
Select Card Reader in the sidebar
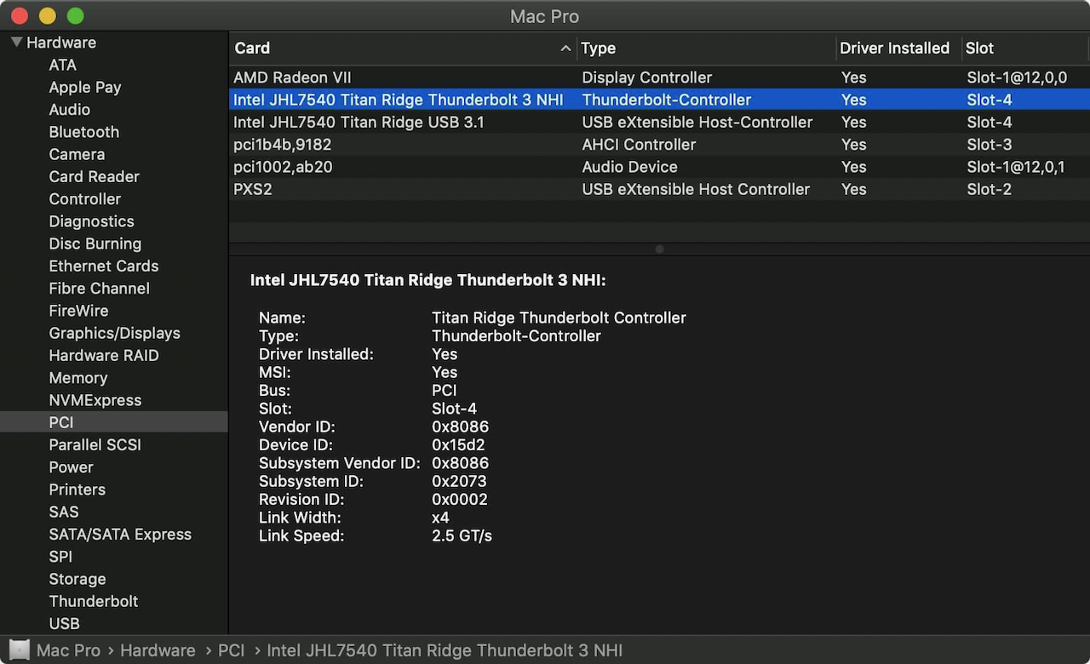(x=95, y=176)
